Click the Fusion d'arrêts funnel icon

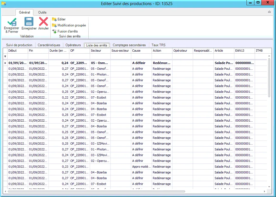54,31
